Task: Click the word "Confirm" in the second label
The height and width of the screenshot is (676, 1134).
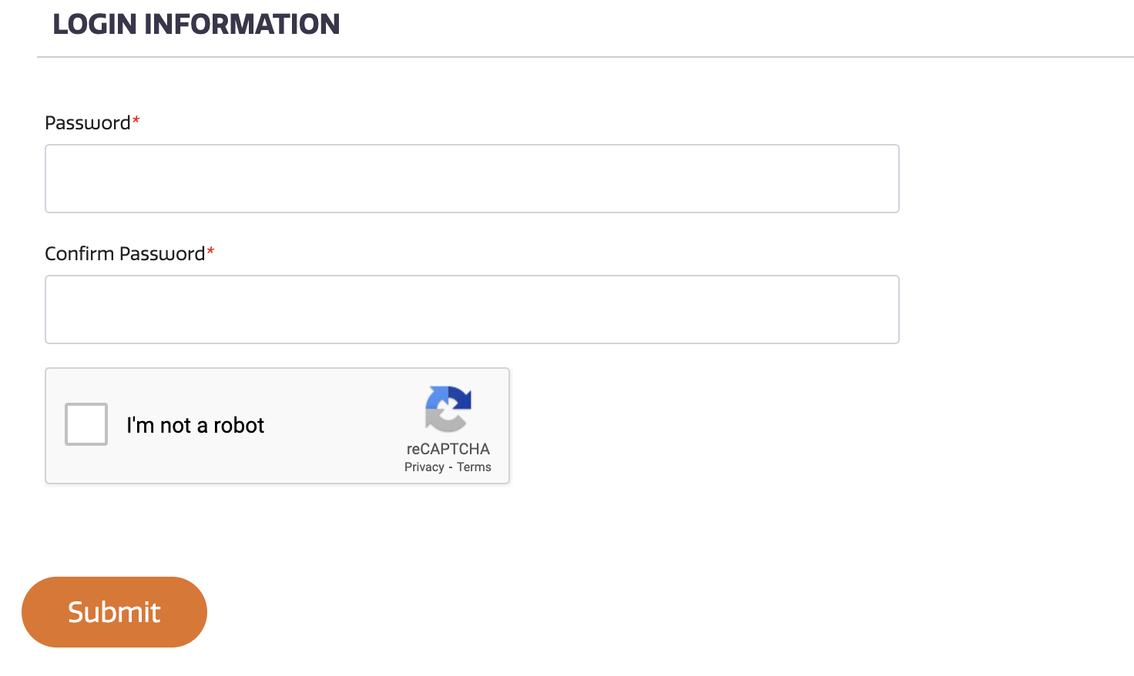Action: (x=79, y=254)
